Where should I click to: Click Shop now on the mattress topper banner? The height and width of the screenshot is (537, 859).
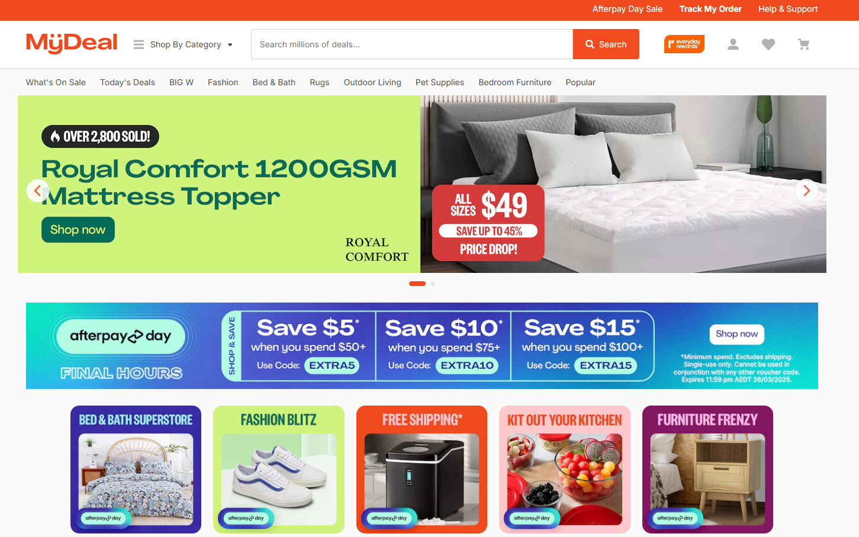[78, 230]
